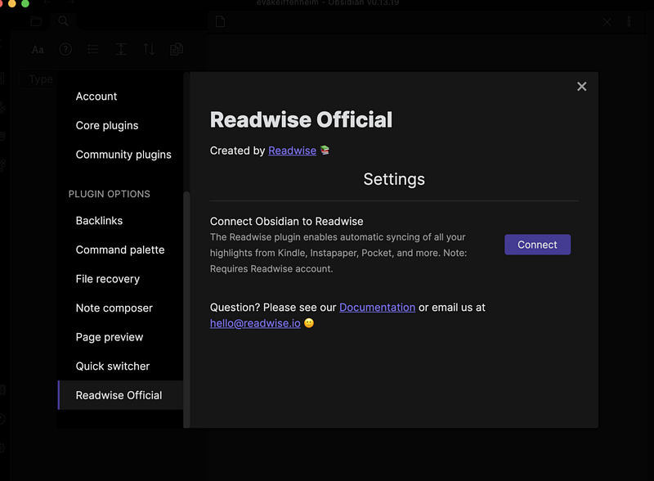Toggle match case (Aa) search option

coord(38,50)
